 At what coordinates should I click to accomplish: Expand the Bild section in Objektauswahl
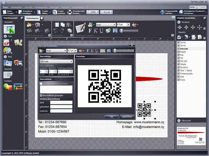point(5,57)
